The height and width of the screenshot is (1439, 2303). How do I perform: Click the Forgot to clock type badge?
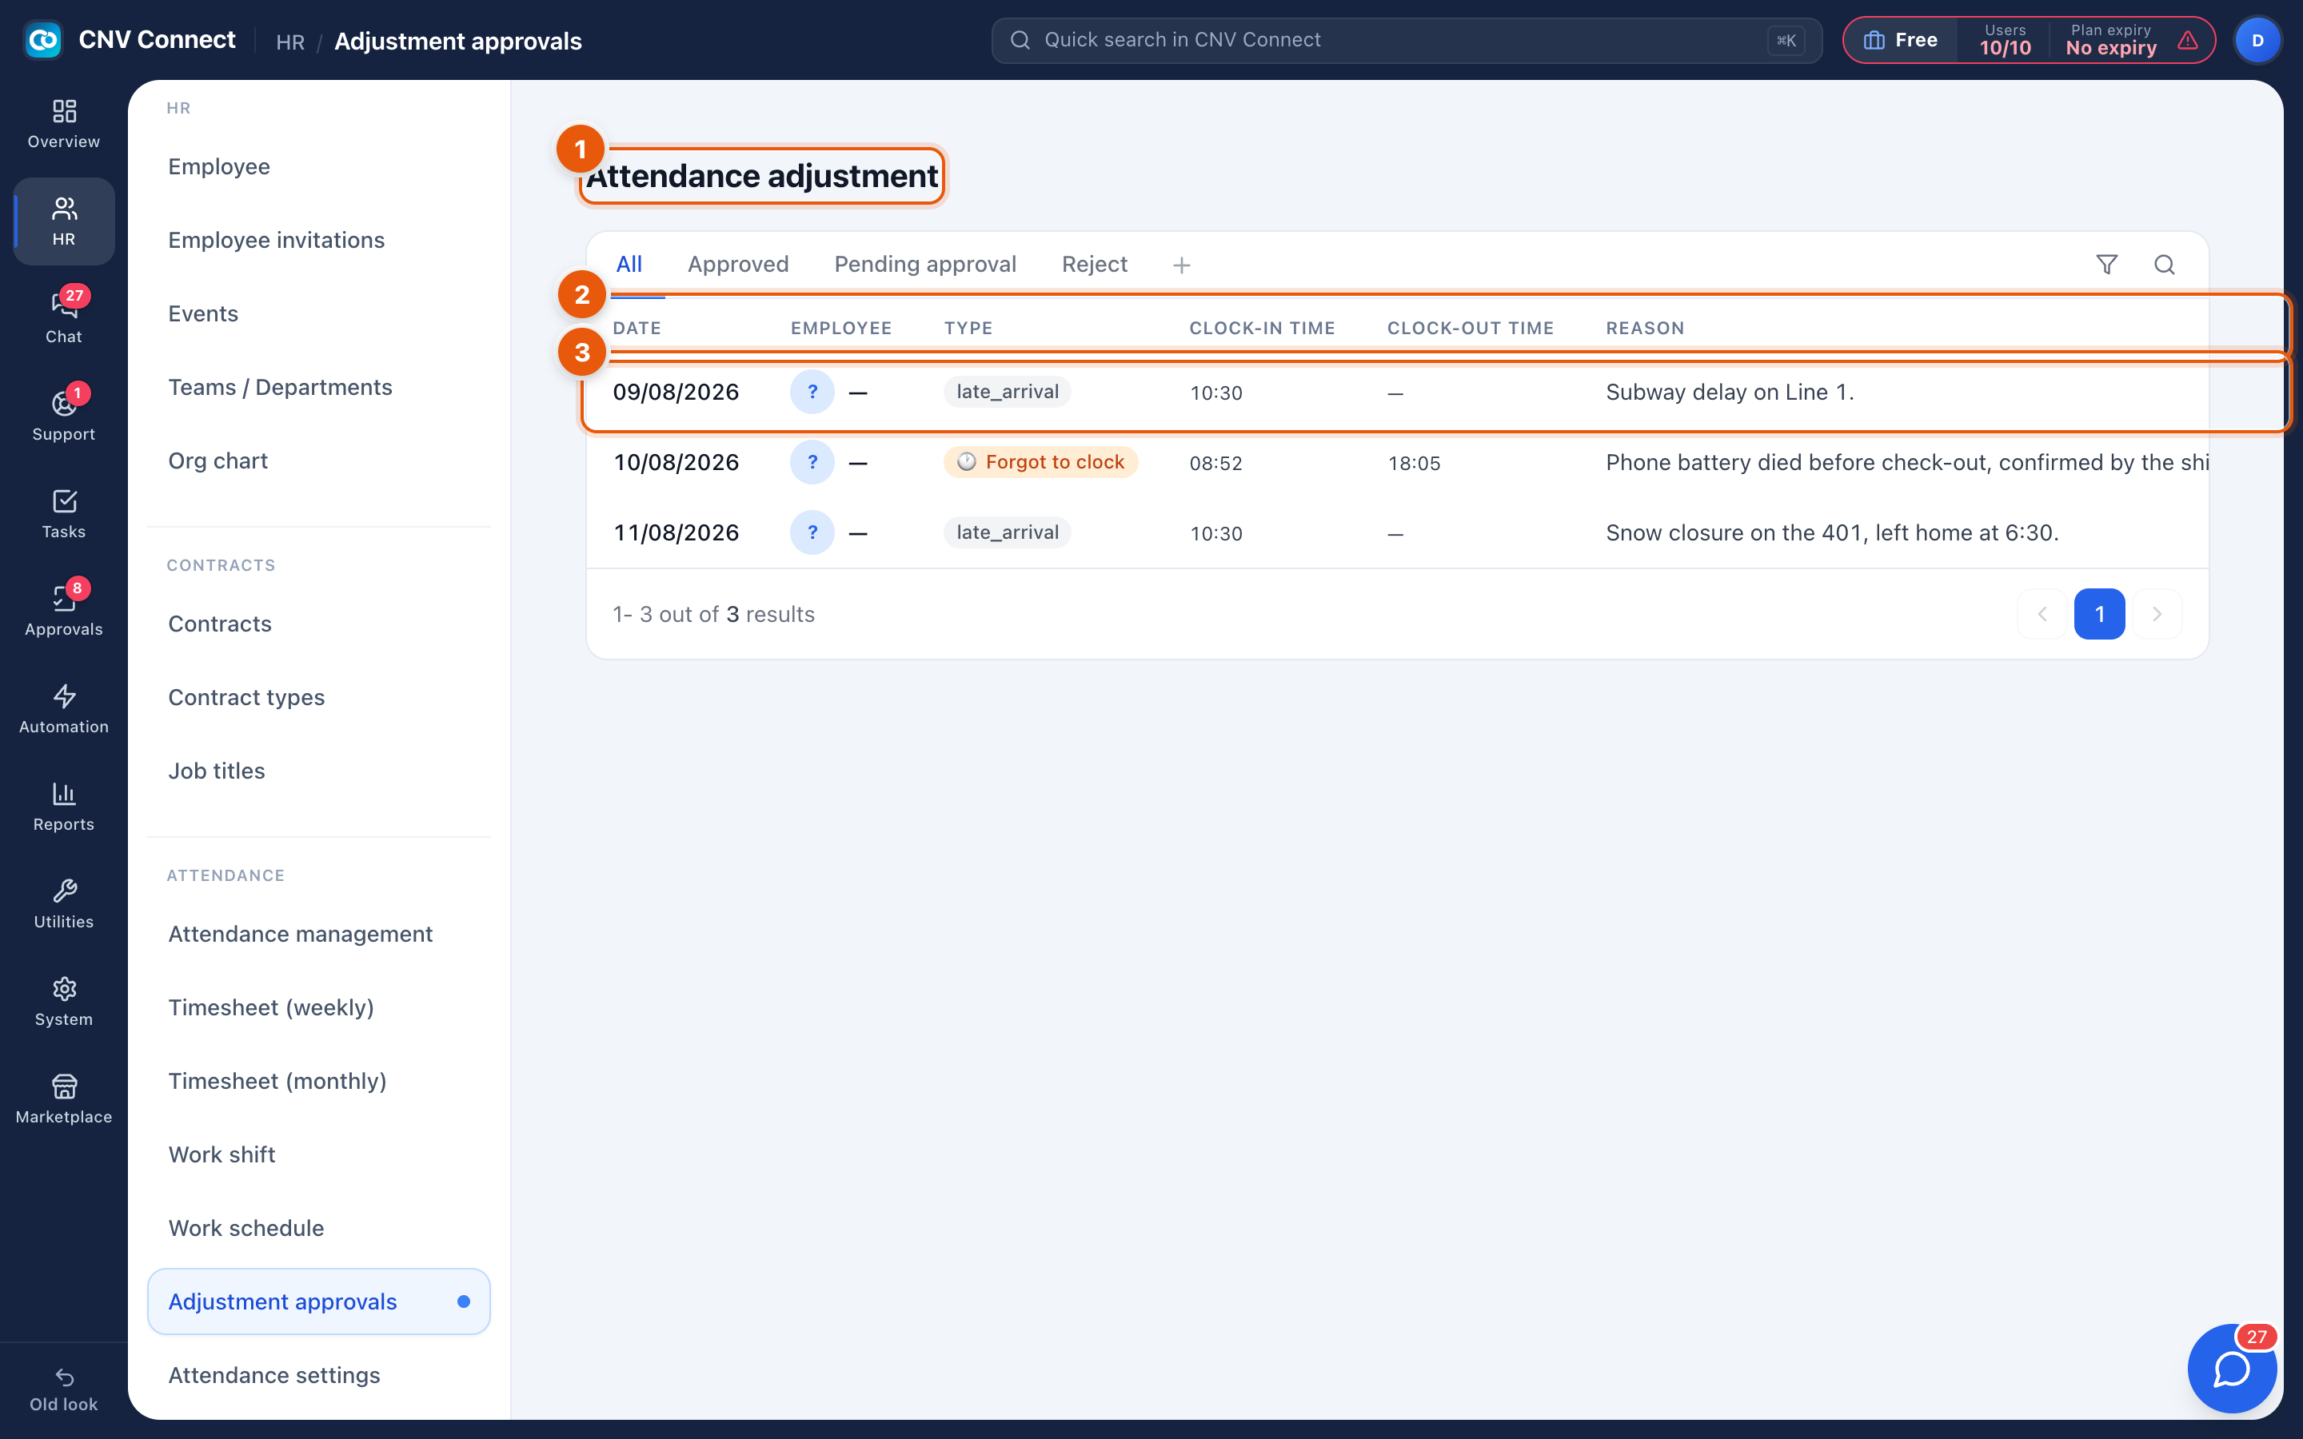(x=1041, y=463)
